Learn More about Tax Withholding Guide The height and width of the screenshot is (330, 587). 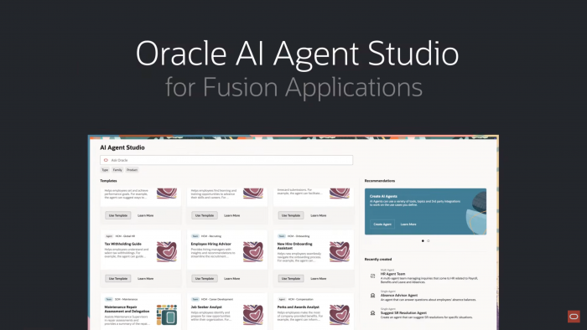pos(145,278)
